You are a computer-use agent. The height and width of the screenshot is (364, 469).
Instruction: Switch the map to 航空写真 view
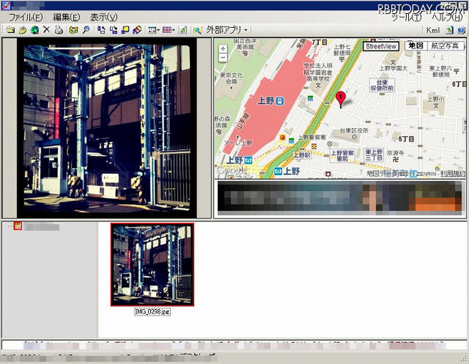pos(445,46)
